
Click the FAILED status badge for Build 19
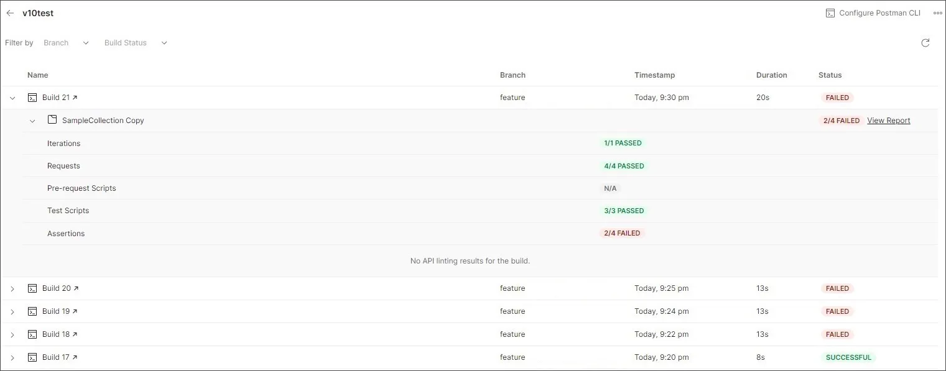tap(837, 311)
